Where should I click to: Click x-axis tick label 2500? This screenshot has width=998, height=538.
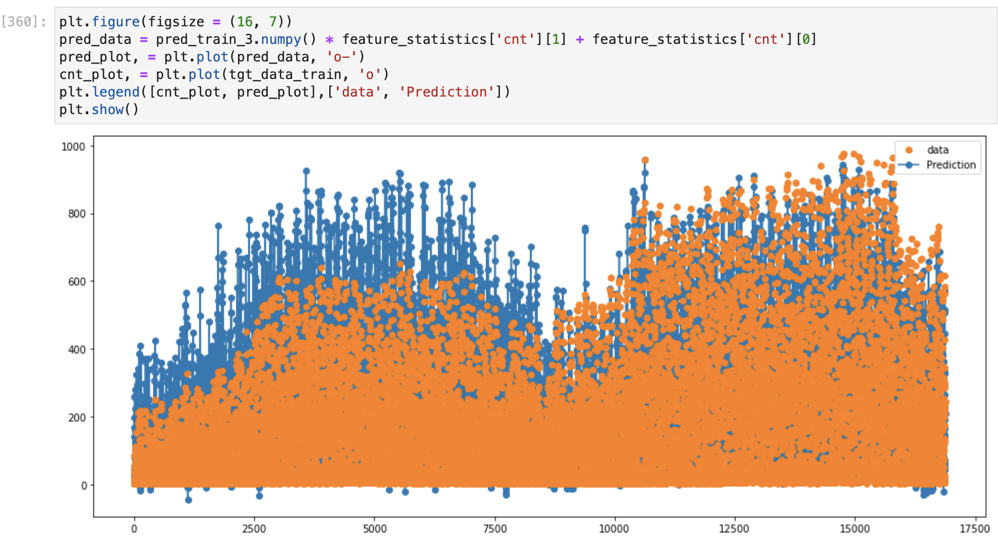click(254, 529)
